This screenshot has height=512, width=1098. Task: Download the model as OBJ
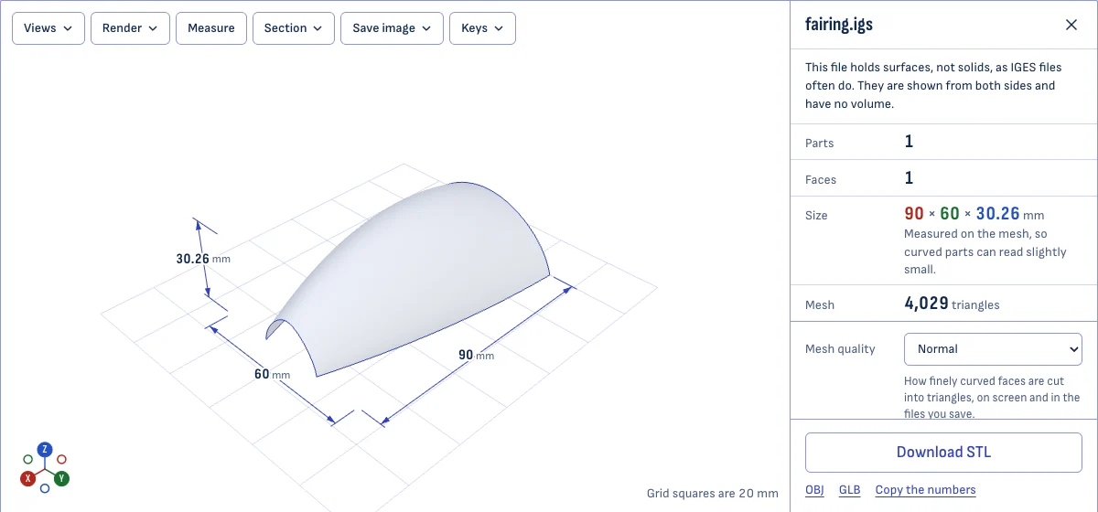814,490
